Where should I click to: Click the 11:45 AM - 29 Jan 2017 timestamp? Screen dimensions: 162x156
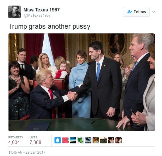point(27,152)
